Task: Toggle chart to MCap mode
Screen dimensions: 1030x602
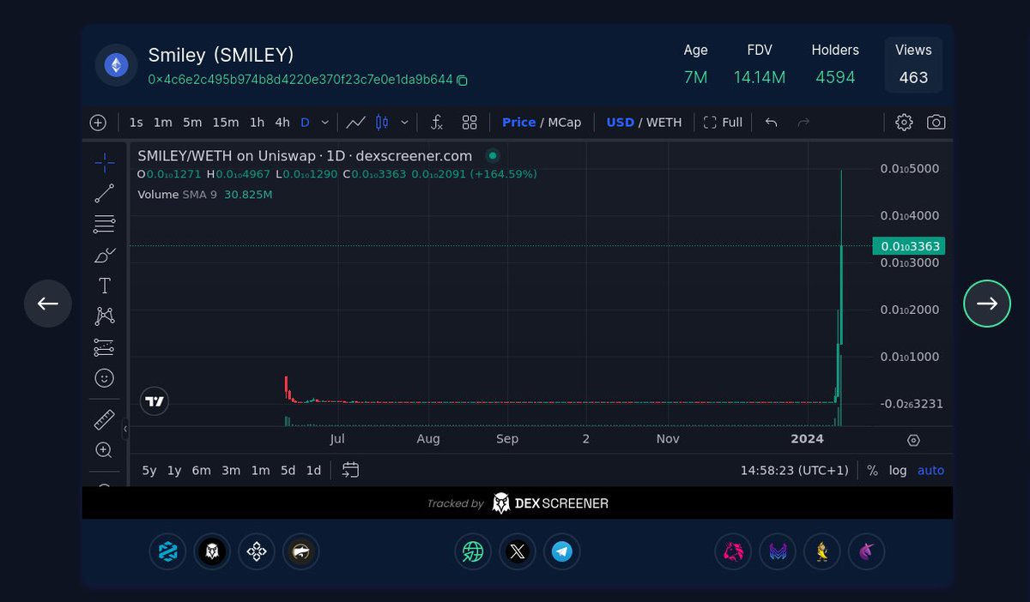Action: click(x=564, y=123)
